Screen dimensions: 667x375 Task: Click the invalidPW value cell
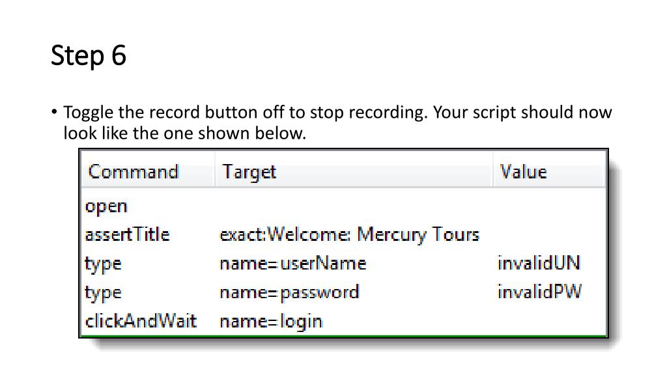pos(539,292)
